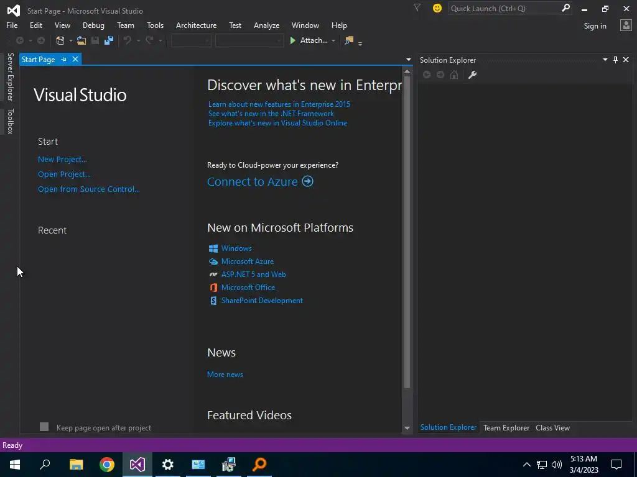
Task: Click the Navigate Backward toolbar icon
Action: [x=19, y=40]
